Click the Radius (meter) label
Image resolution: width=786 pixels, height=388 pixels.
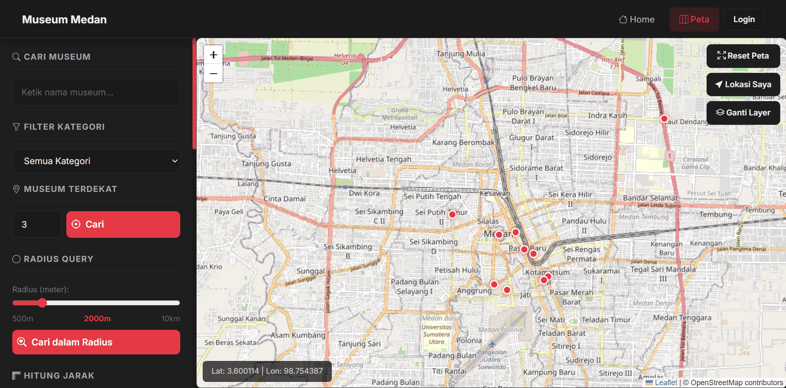[41, 289]
